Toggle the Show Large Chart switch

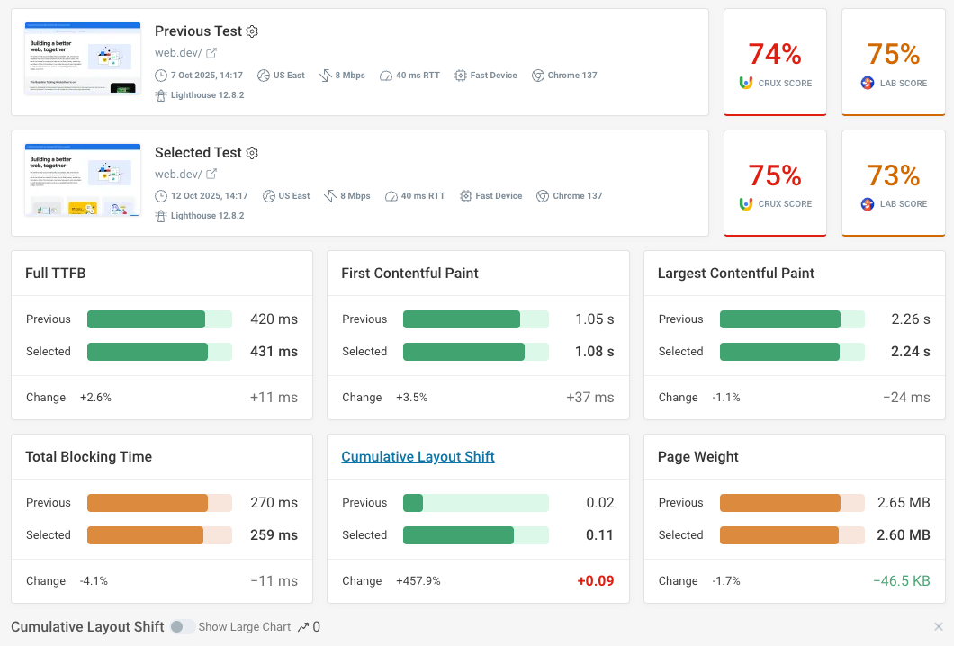(x=183, y=627)
